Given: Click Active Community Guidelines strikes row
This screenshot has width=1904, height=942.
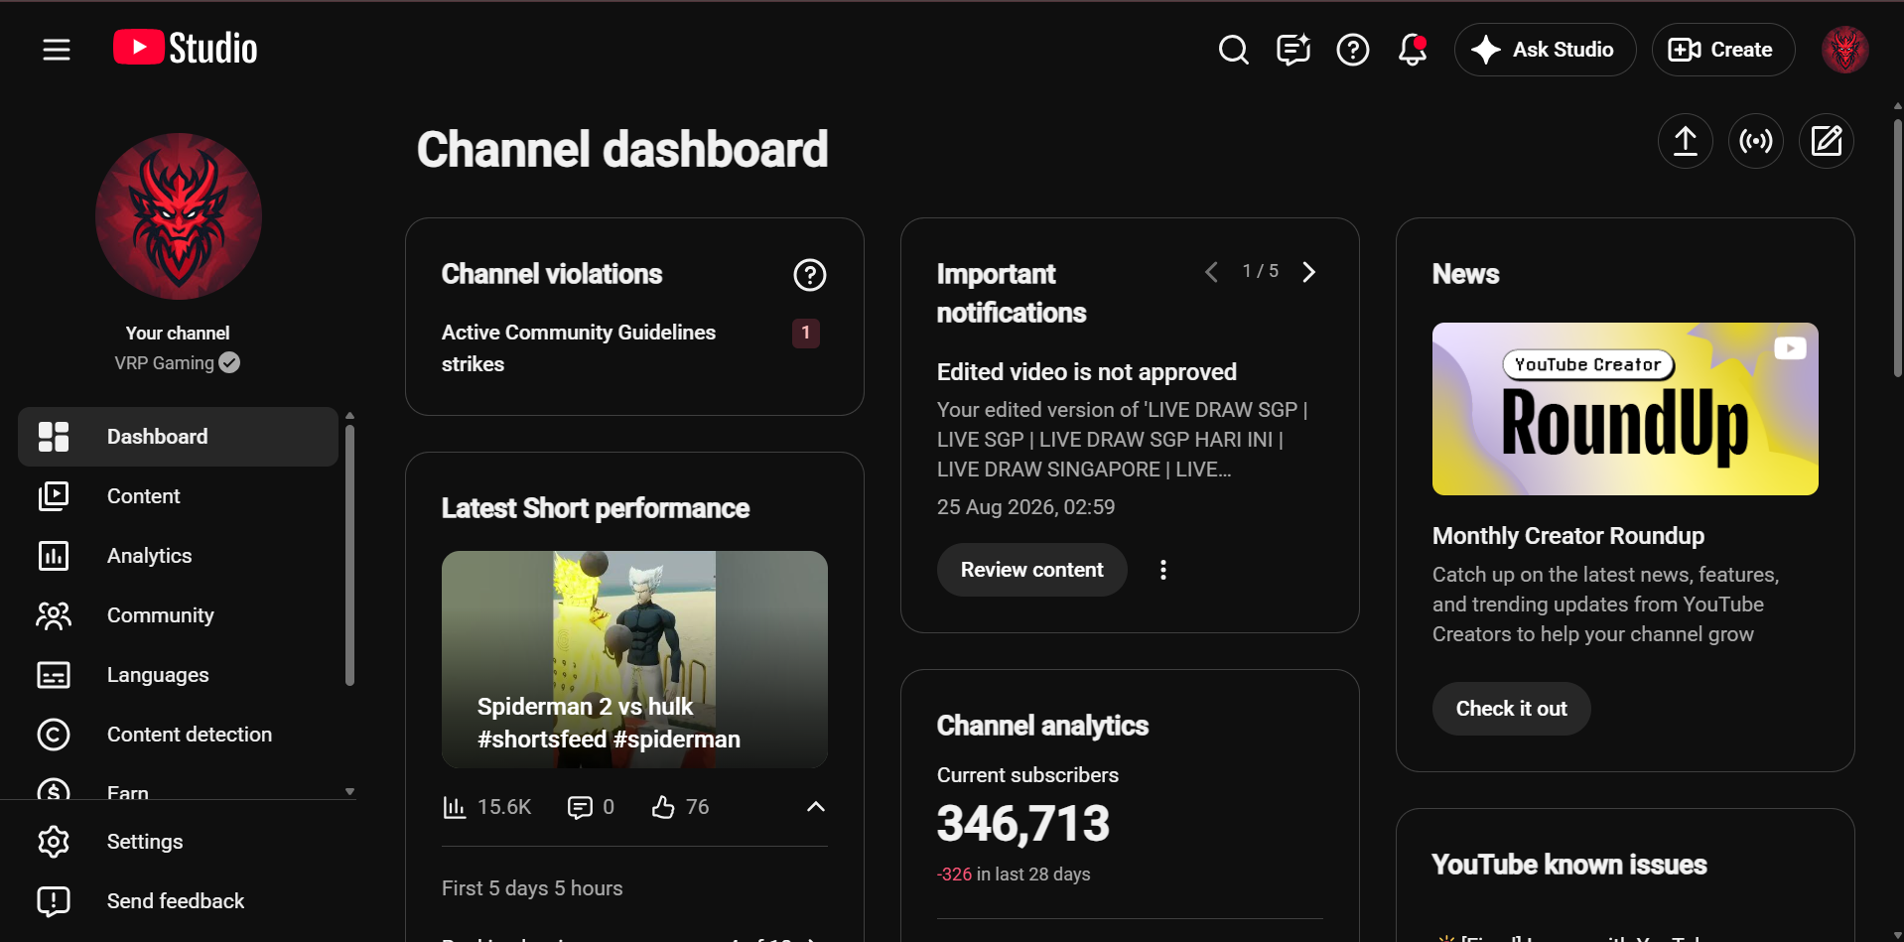Looking at the screenshot, I should (634, 348).
